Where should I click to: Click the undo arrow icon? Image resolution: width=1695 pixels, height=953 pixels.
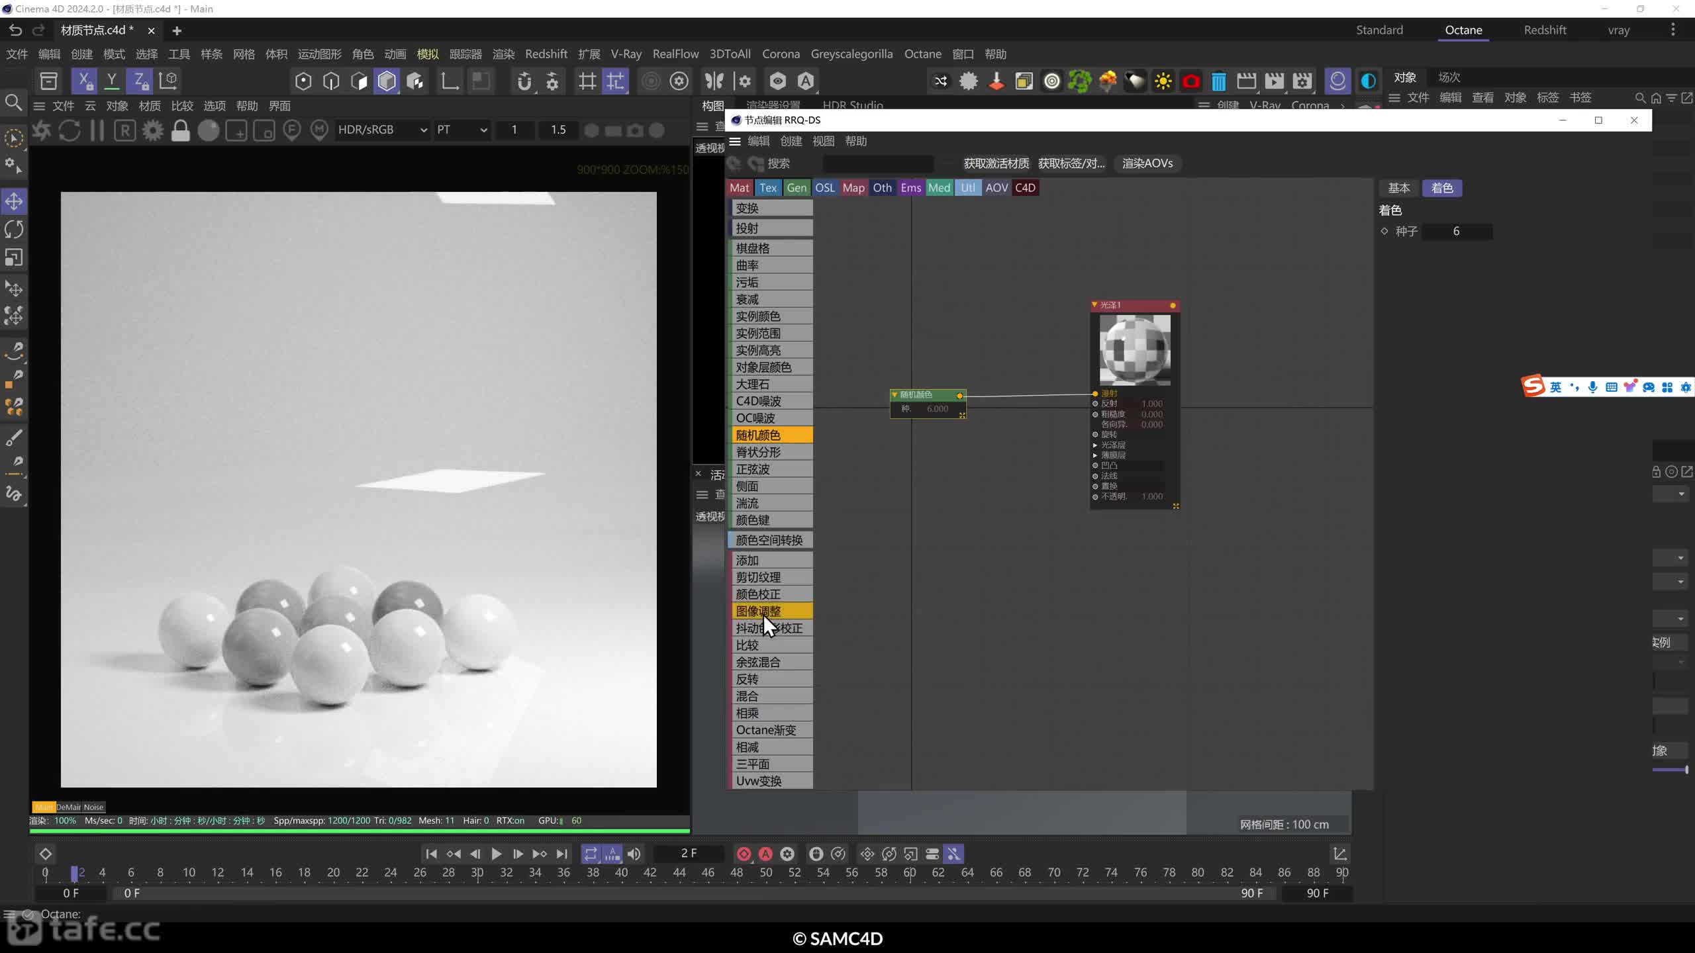15,30
